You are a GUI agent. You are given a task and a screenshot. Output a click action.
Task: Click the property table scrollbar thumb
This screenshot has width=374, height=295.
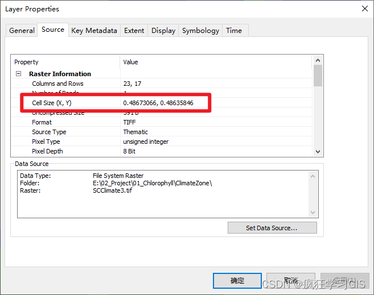(318, 76)
